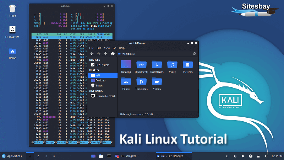284x160 pixels.
Task: Open the Applications menu in panel
Action: click(12, 156)
